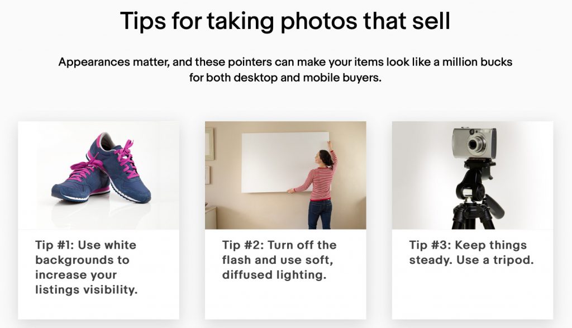Select the camera on tripod photo

[x=473, y=175]
